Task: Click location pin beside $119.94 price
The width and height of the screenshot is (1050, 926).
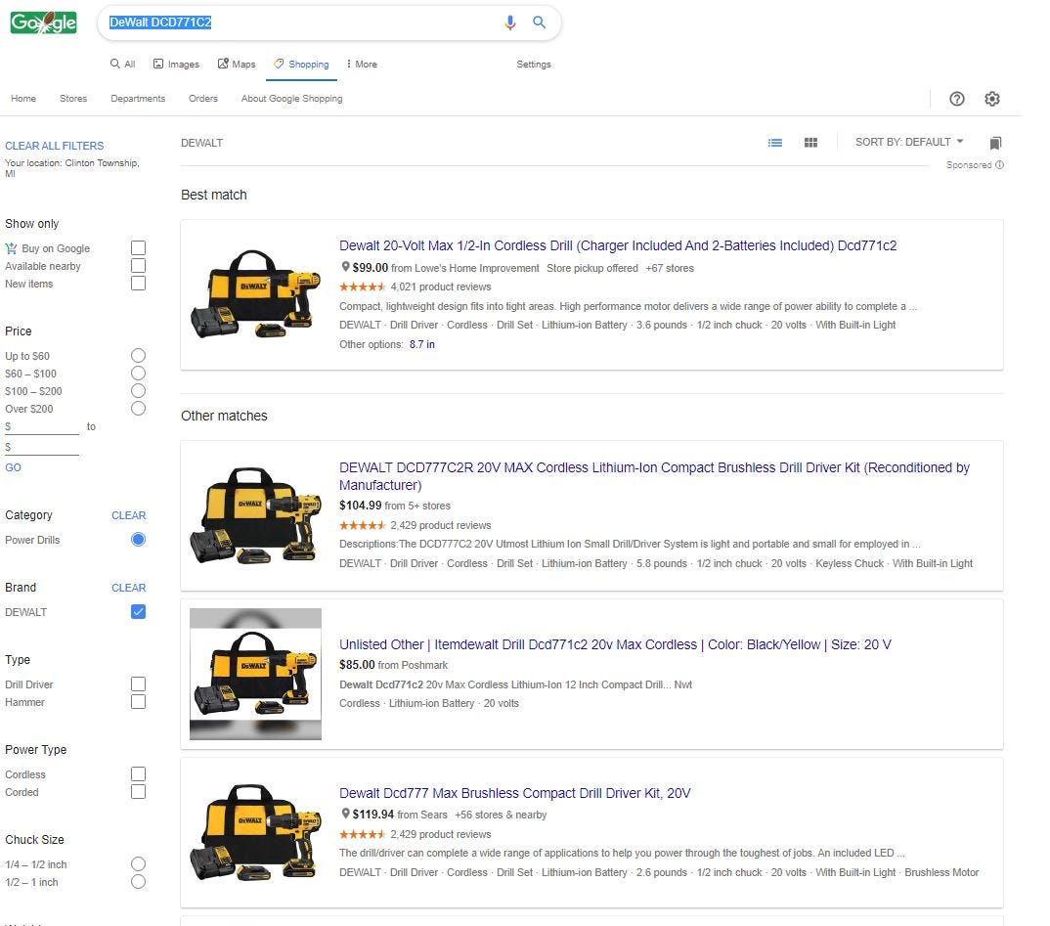Action: point(345,814)
